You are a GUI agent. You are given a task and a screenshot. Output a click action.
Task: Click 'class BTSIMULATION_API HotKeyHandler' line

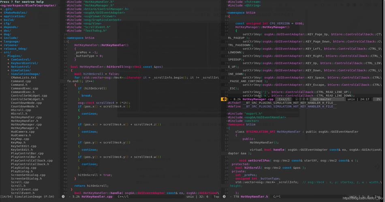coord(297,131)
